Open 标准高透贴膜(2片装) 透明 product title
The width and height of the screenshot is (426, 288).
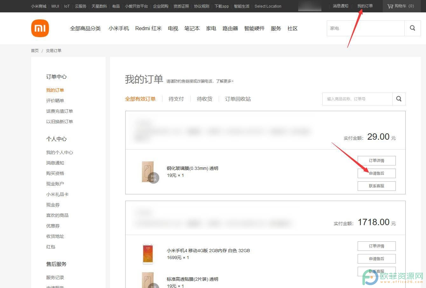click(192, 279)
